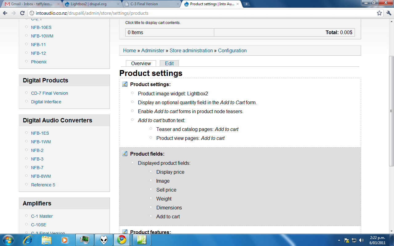Screen dimensions: 394x246
Task: Open the NFB-1WM converter link
Action: click(x=41, y=142)
